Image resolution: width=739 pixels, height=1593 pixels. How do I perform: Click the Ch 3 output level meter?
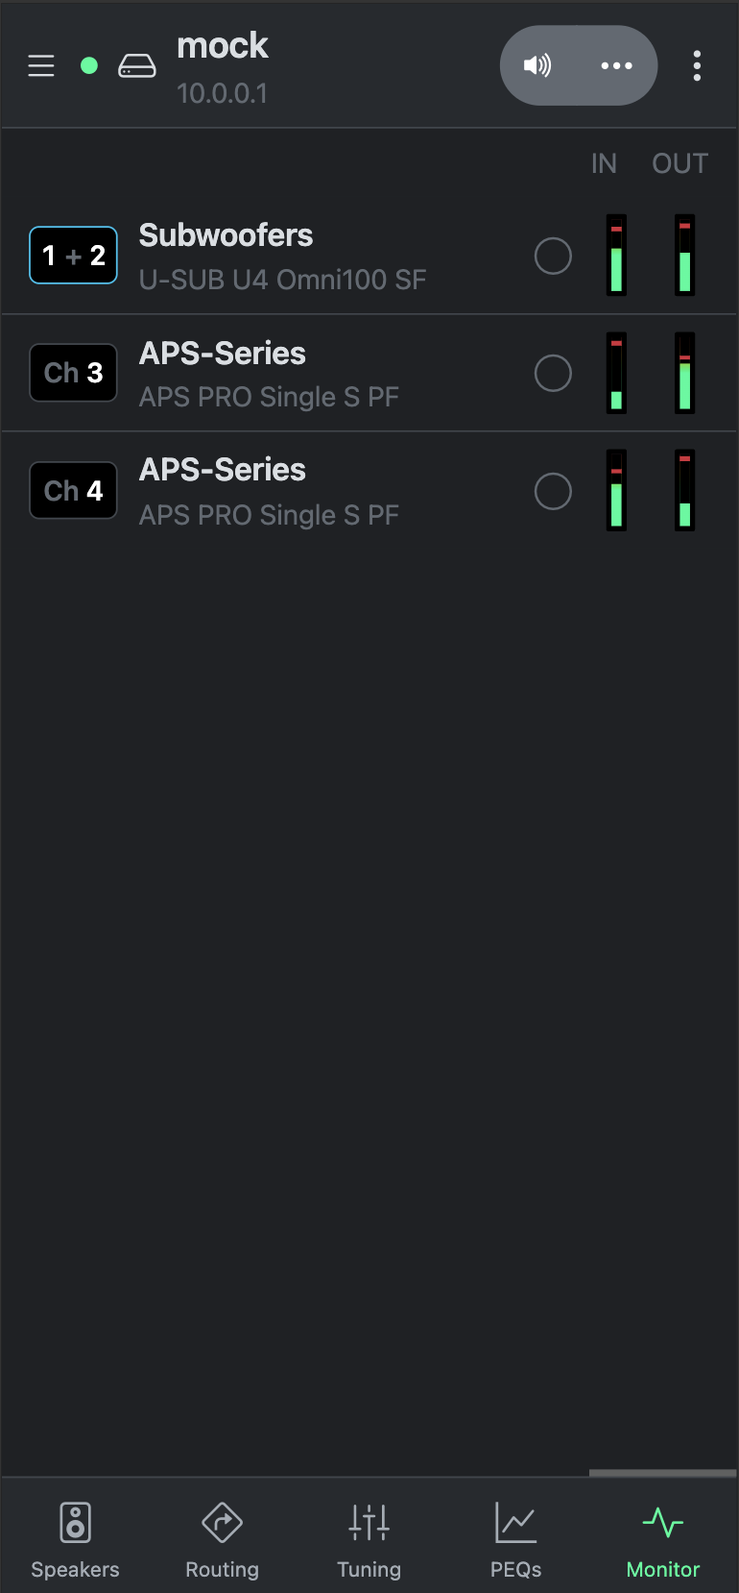click(684, 373)
